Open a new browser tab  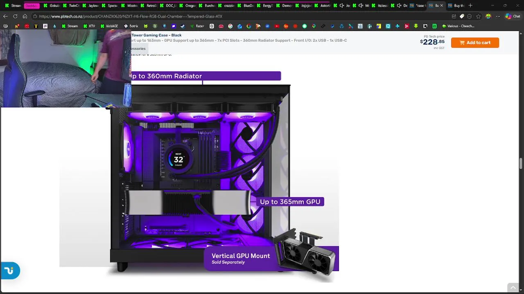(470, 6)
